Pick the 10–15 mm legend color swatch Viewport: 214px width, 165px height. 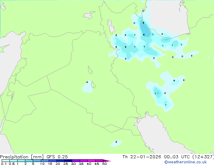click(x=45, y=161)
